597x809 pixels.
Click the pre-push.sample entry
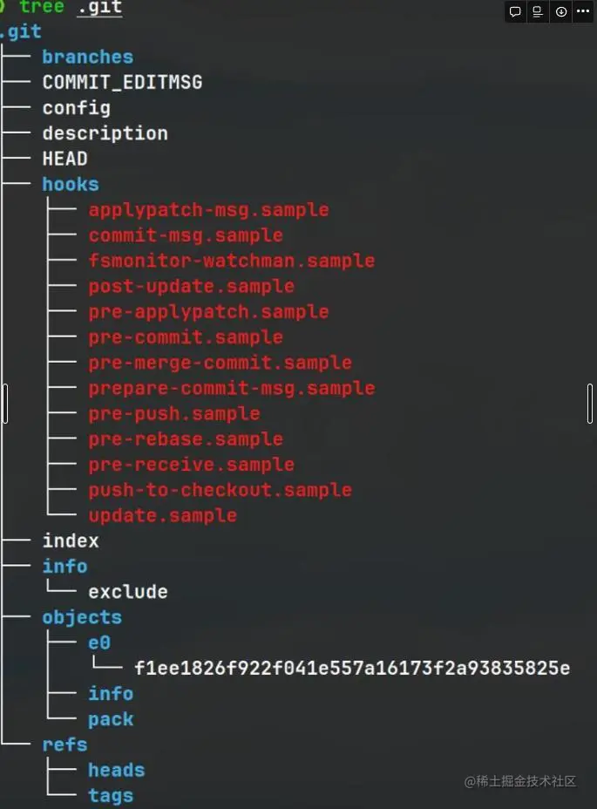click(x=174, y=413)
